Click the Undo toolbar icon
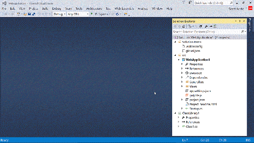 tap(39, 14)
